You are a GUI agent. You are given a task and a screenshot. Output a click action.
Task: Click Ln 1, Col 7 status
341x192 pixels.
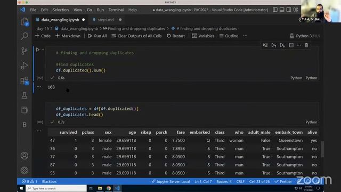[203, 181]
